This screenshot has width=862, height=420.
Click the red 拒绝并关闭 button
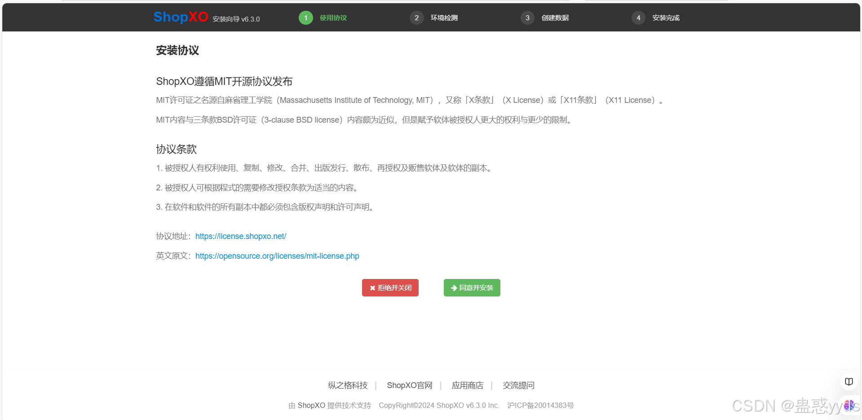[390, 288]
